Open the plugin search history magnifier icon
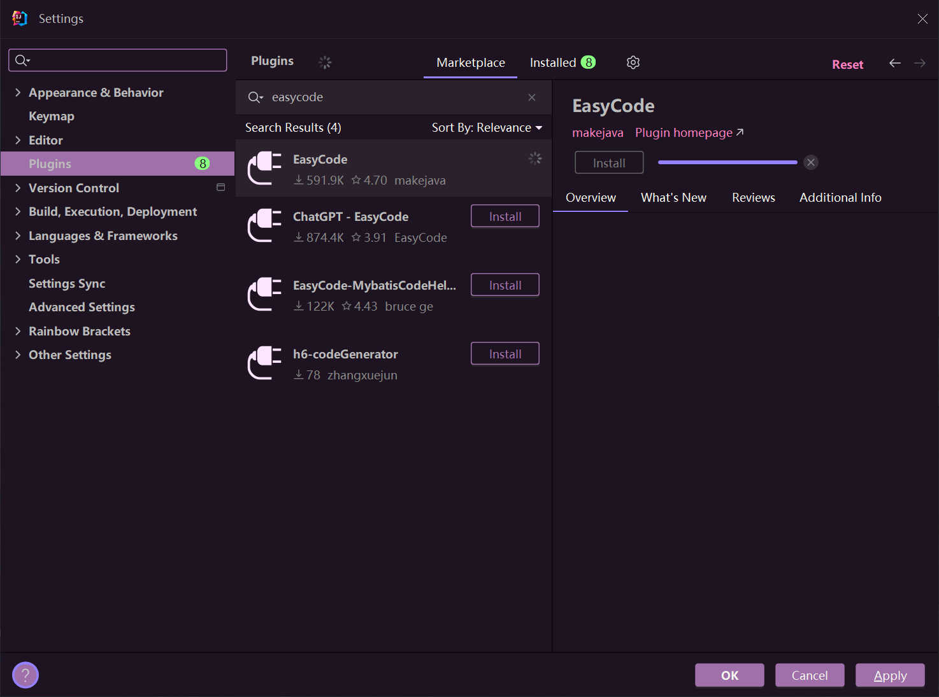The width and height of the screenshot is (939, 697). click(255, 97)
